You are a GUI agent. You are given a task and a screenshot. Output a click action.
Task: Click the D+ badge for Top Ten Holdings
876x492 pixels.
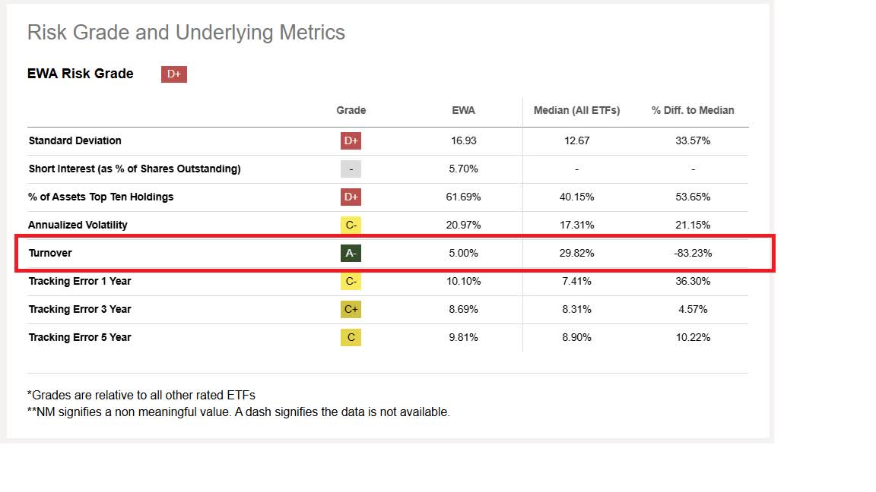(x=351, y=197)
